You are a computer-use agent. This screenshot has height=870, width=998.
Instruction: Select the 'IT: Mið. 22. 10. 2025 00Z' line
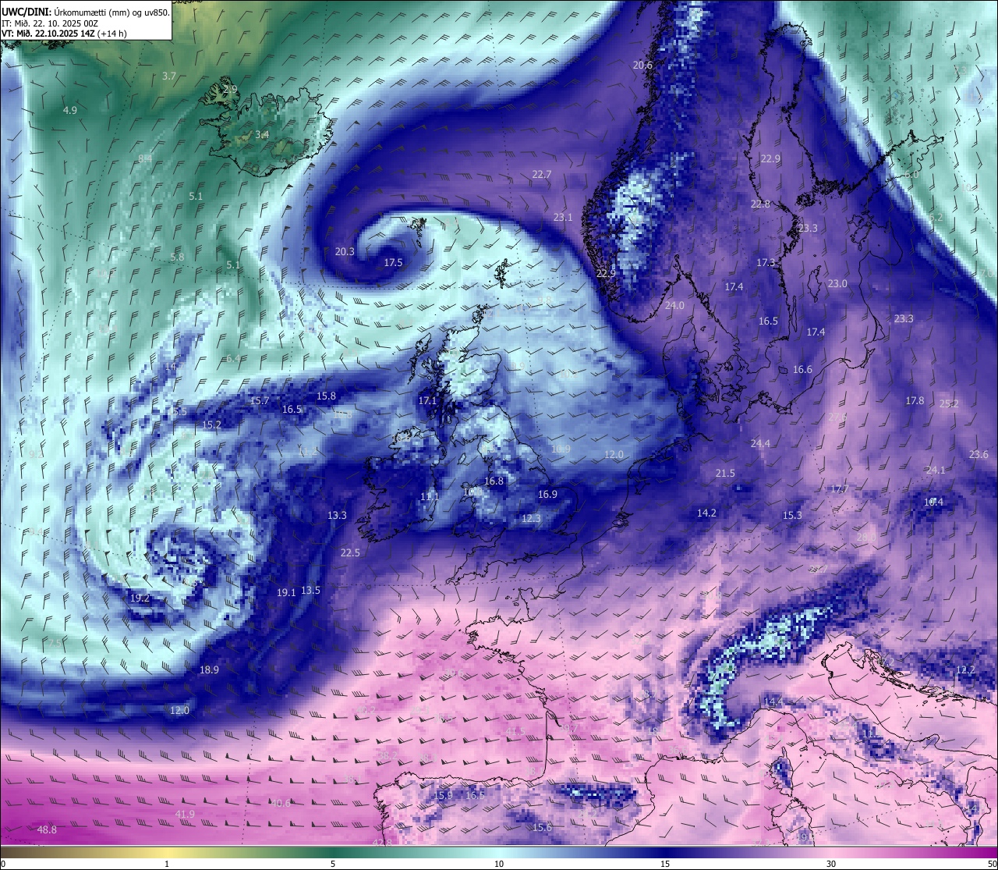[x=50, y=23]
